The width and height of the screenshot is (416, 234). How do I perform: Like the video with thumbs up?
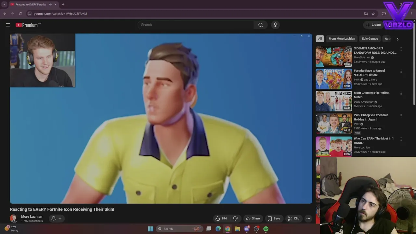point(221,218)
